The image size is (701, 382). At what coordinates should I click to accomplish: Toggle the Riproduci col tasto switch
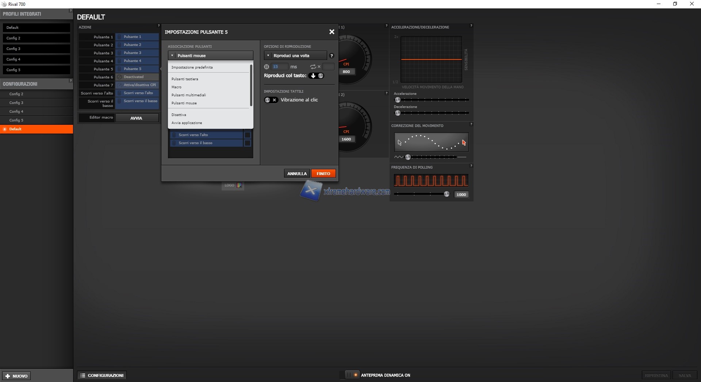point(317,76)
